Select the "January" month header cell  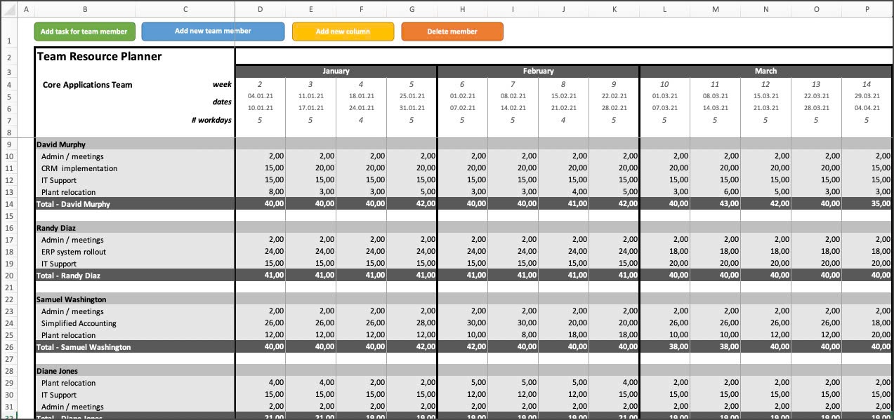click(x=336, y=71)
